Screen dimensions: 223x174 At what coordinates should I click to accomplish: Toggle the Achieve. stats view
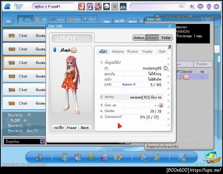[x=139, y=38]
